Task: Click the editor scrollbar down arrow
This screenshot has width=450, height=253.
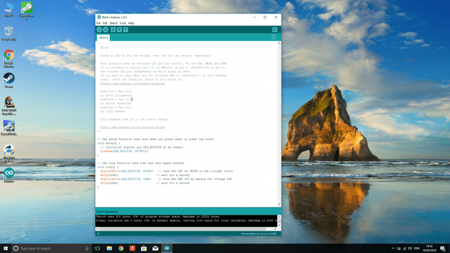Action: (279, 204)
